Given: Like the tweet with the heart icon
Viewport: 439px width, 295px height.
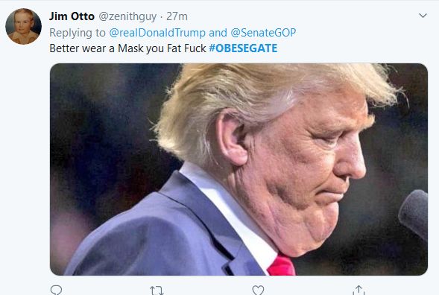Looking at the screenshot, I should (258, 291).
